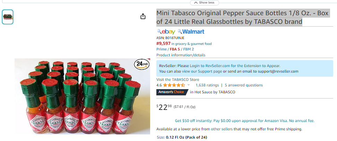
Task: View the 1,638 ratings
Action: click(x=207, y=85)
